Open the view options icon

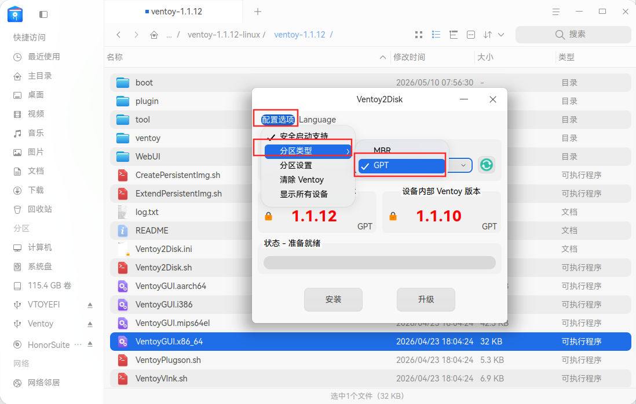pos(470,35)
